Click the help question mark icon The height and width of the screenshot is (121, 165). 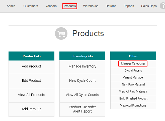(x=162, y=6)
